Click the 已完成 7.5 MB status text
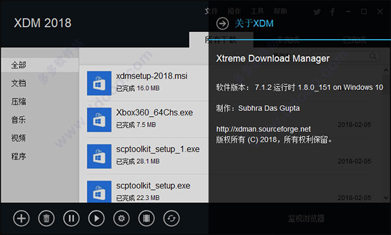Image resolution: width=391 pixels, height=235 pixels. tap(136, 125)
